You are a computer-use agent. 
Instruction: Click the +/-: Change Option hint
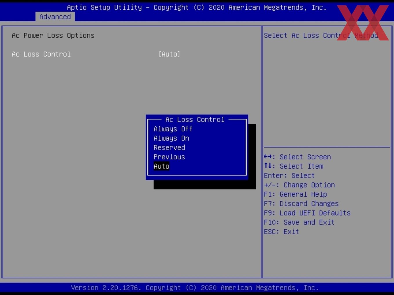299,185
